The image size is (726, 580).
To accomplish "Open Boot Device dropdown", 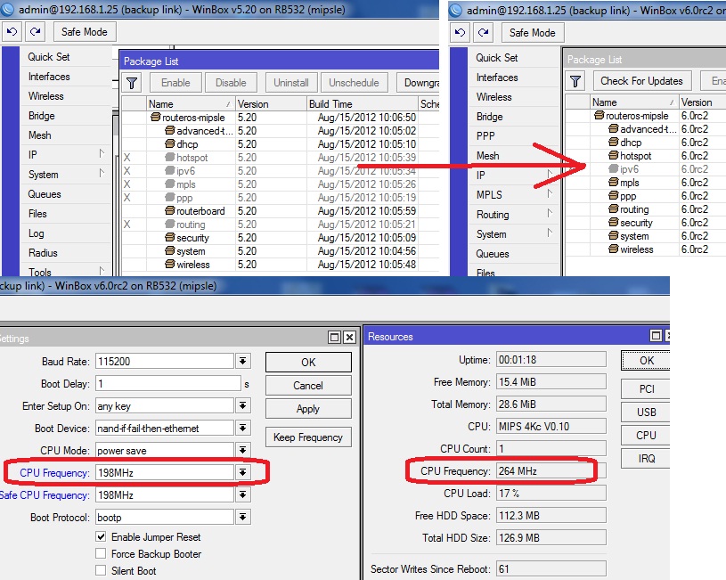I will tap(242, 428).
